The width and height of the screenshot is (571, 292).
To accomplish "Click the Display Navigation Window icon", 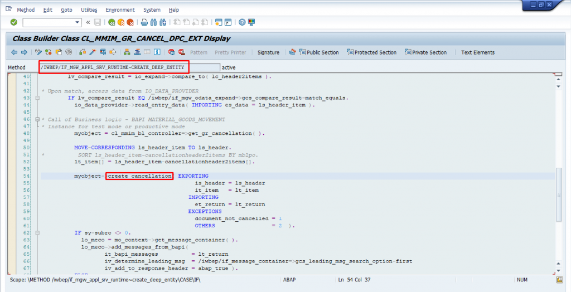I will coord(137,52).
